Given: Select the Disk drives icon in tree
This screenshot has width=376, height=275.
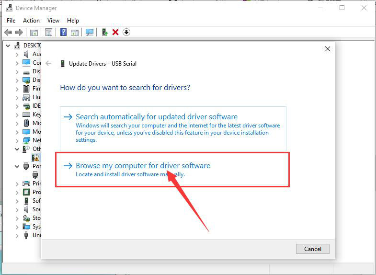Looking at the screenshot, I should coord(26,72).
